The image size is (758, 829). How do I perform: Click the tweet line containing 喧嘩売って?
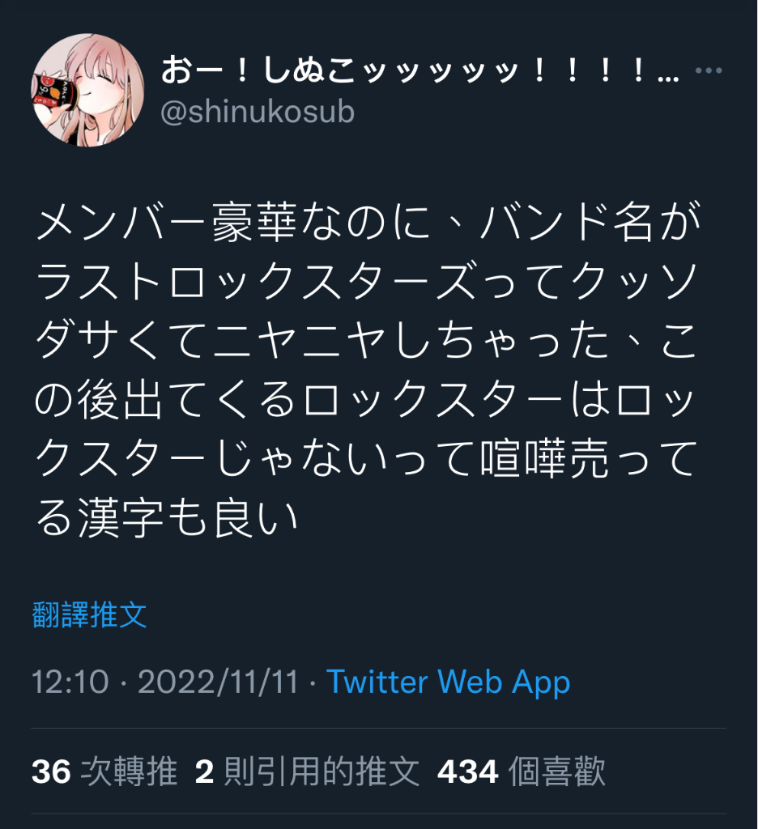[x=366, y=458]
